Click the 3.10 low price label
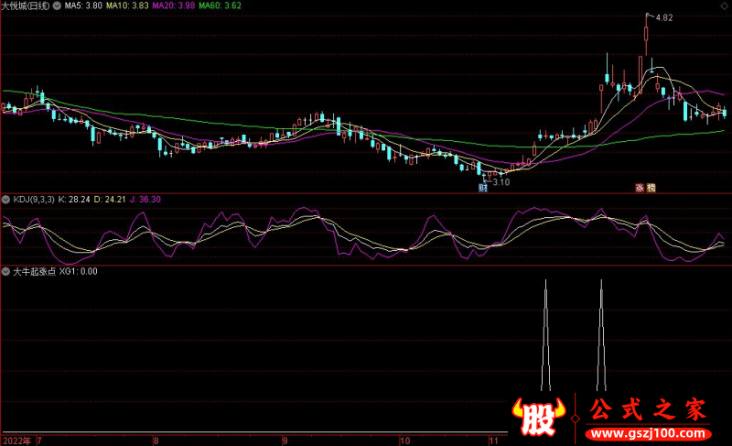The image size is (732, 446). coord(500,181)
